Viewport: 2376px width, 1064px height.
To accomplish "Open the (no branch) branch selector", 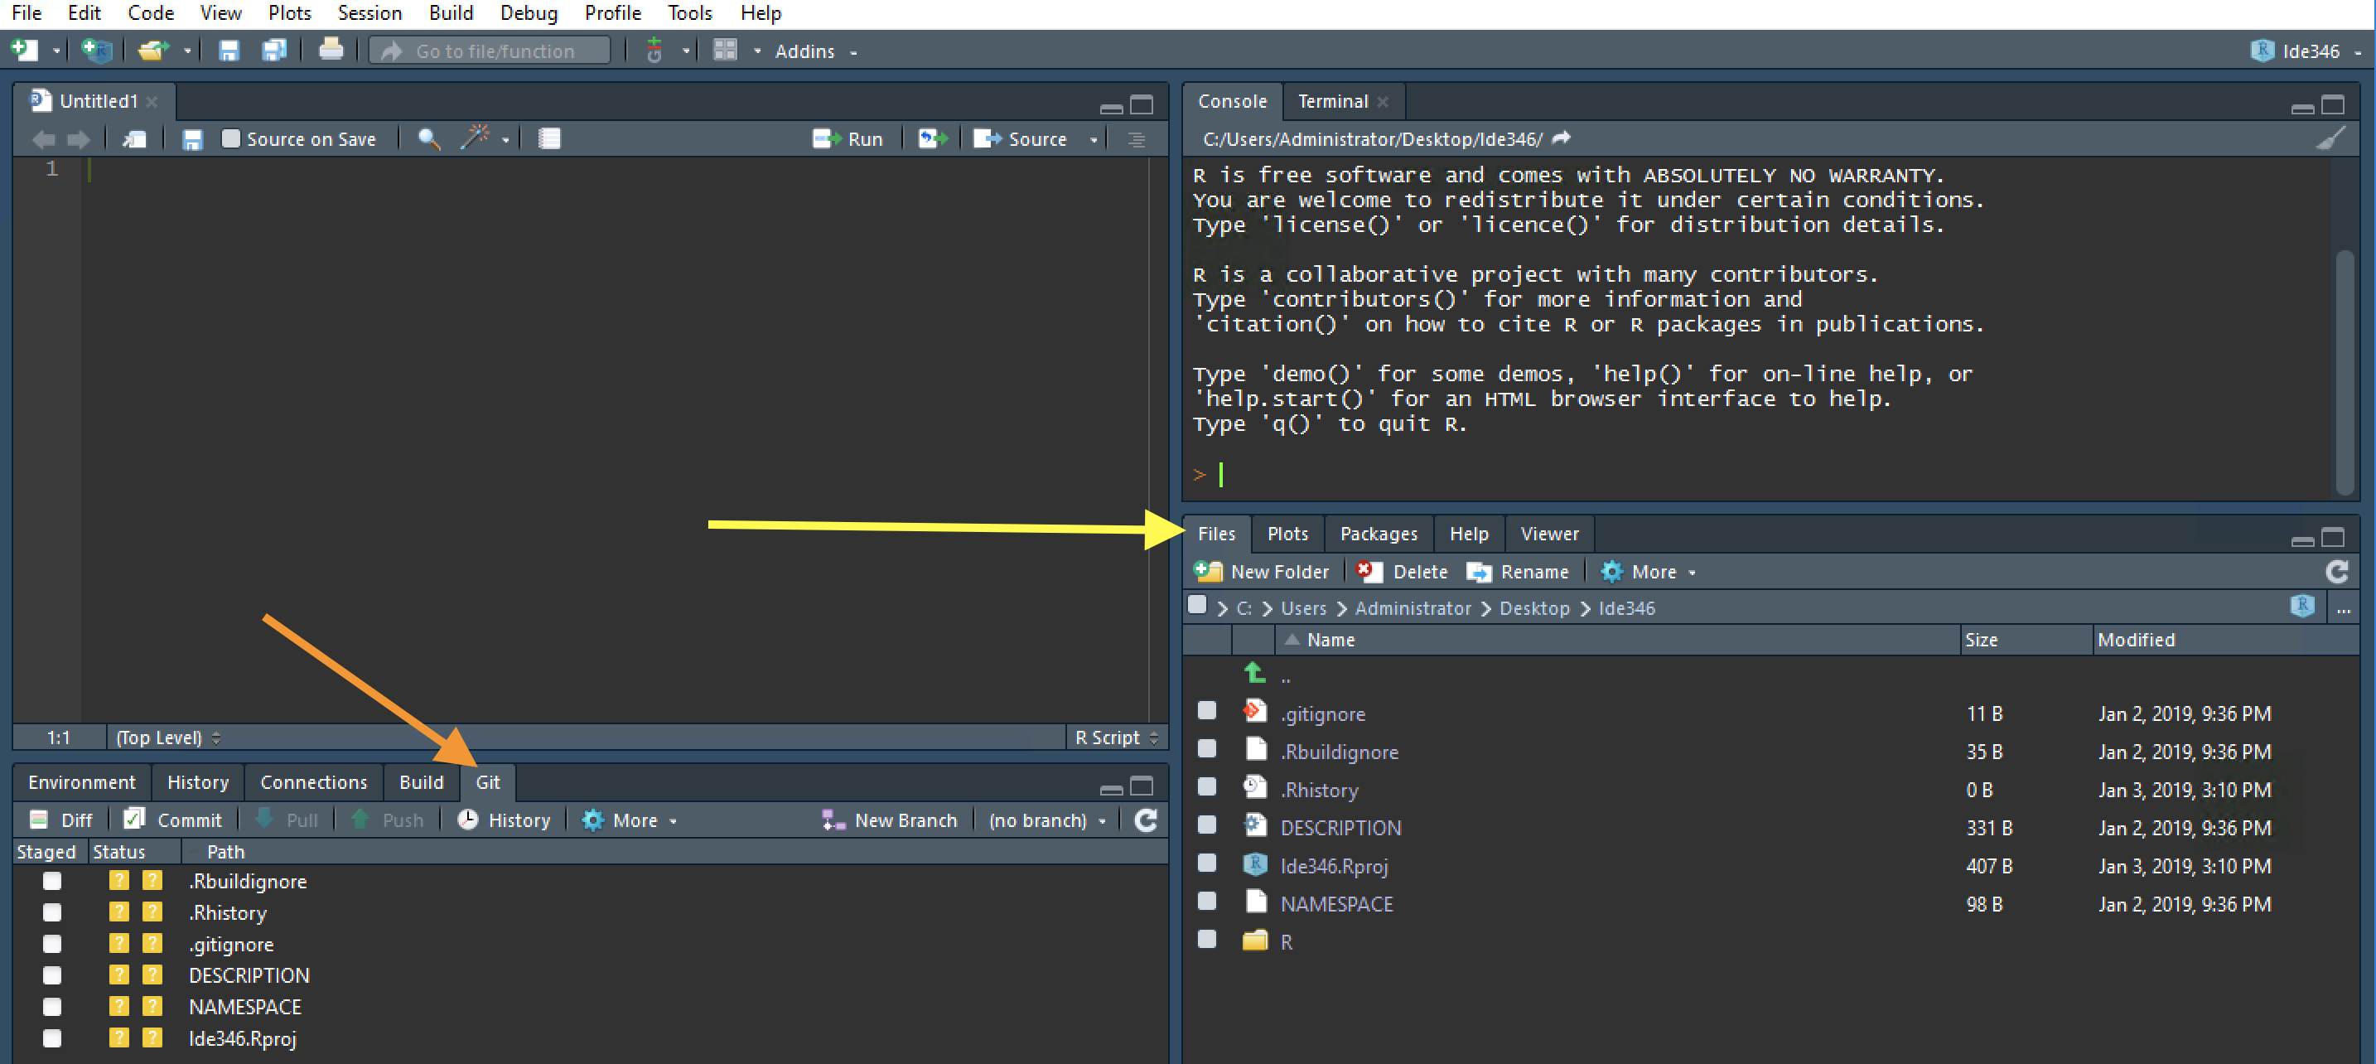I will click(1047, 820).
